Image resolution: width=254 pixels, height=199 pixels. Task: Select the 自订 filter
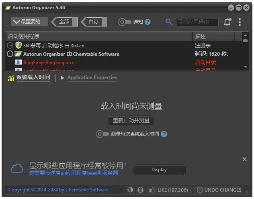click(94, 22)
